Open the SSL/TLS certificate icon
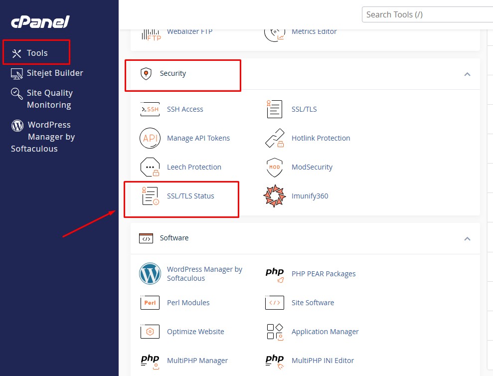The height and width of the screenshot is (376, 493). tap(274, 109)
